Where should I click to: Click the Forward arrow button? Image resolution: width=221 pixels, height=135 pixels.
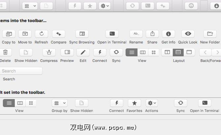coord(216,52)
